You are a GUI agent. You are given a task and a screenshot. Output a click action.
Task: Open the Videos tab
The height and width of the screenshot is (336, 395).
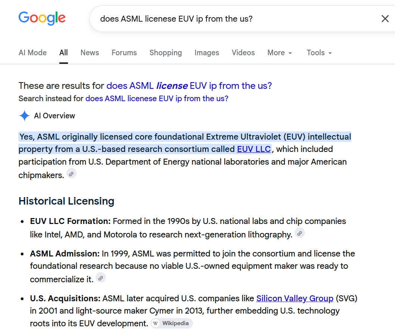point(243,53)
